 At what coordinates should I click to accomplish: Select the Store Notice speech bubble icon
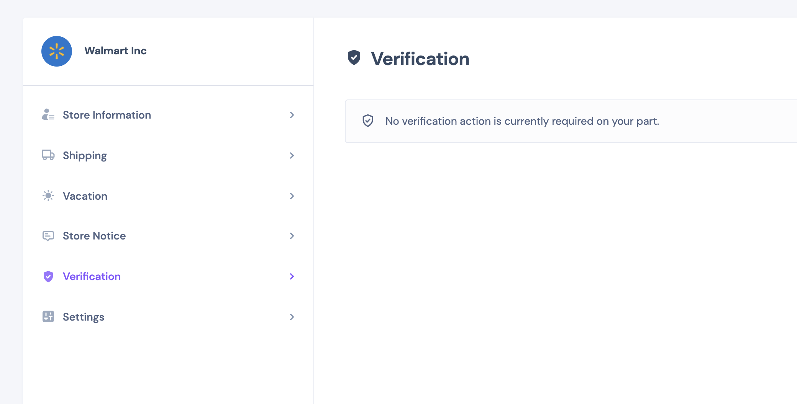coord(48,236)
